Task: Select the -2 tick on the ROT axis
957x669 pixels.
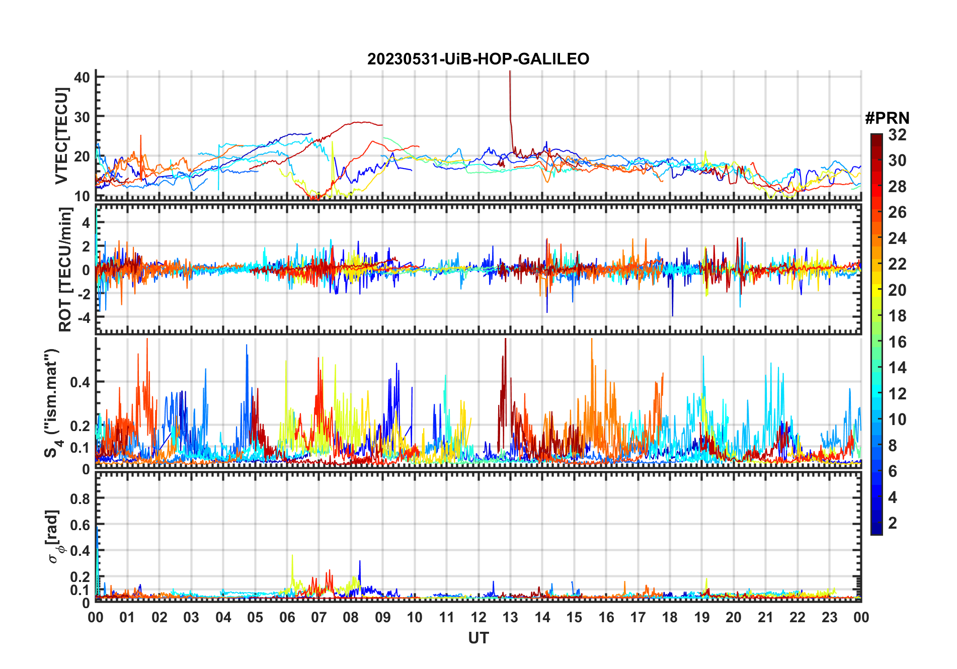Action: tap(85, 294)
